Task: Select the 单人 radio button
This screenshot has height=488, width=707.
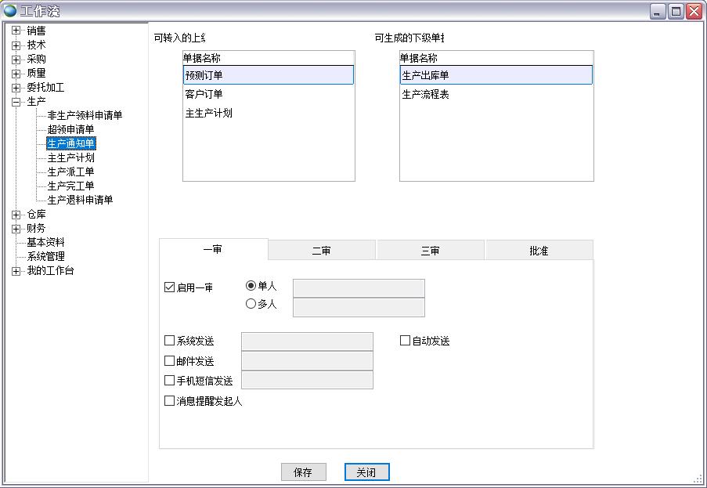Action: point(249,287)
